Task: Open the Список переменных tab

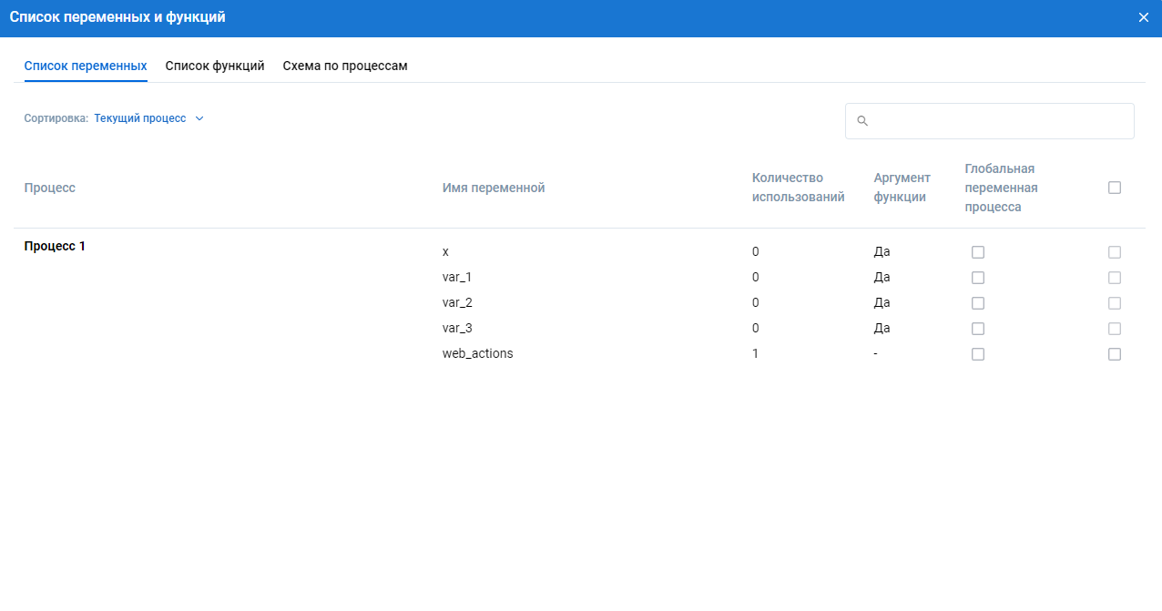Action: [x=86, y=66]
